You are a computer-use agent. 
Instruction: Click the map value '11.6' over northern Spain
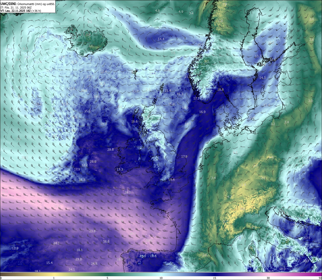153,256
